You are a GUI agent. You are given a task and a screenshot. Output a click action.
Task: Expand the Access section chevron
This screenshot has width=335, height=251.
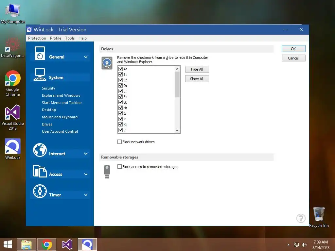(86, 174)
